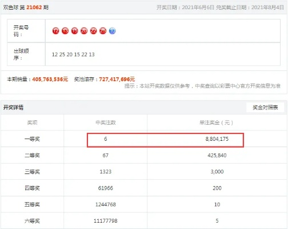Click the red ball numbered 12

55,31
